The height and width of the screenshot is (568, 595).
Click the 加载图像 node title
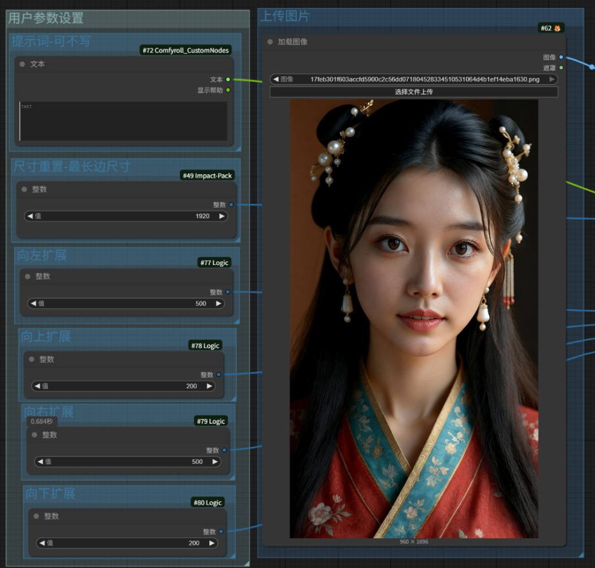coord(293,42)
